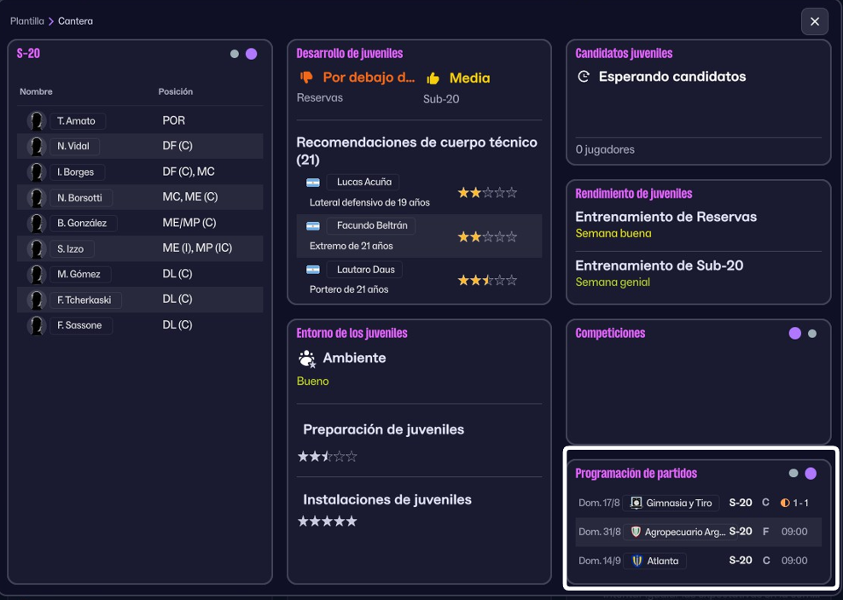Click Facundo Beltrán's Argentina flag icon

[313, 226]
